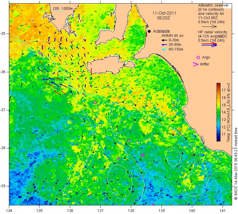Viewport: 238px width, 214px height.
Task: Click the Argo legend label text
Action: [x=206, y=57]
